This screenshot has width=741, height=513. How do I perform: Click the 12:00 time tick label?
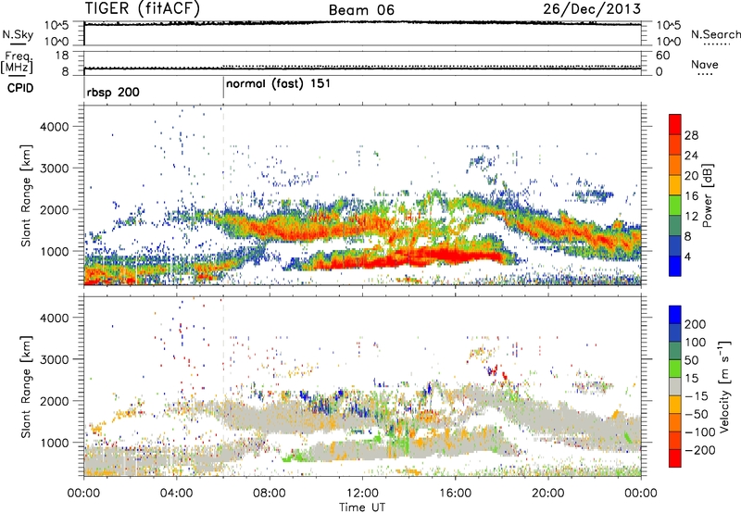point(362,494)
